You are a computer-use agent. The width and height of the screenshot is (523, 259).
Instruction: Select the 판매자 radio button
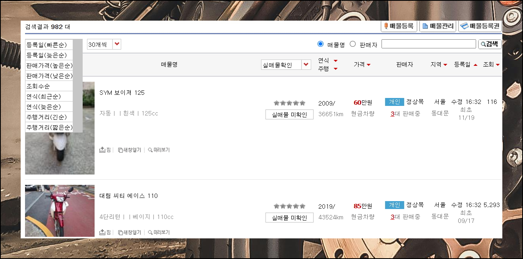click(353, 44)
